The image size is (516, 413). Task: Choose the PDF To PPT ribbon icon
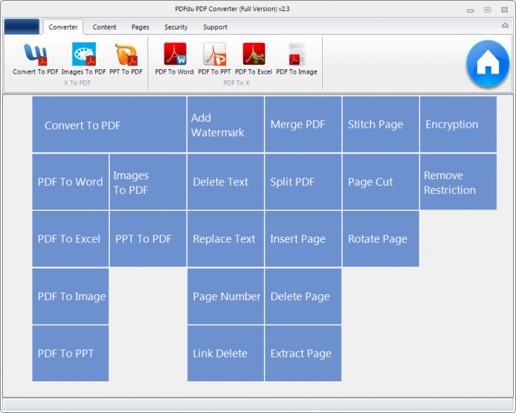pos(215,56)
